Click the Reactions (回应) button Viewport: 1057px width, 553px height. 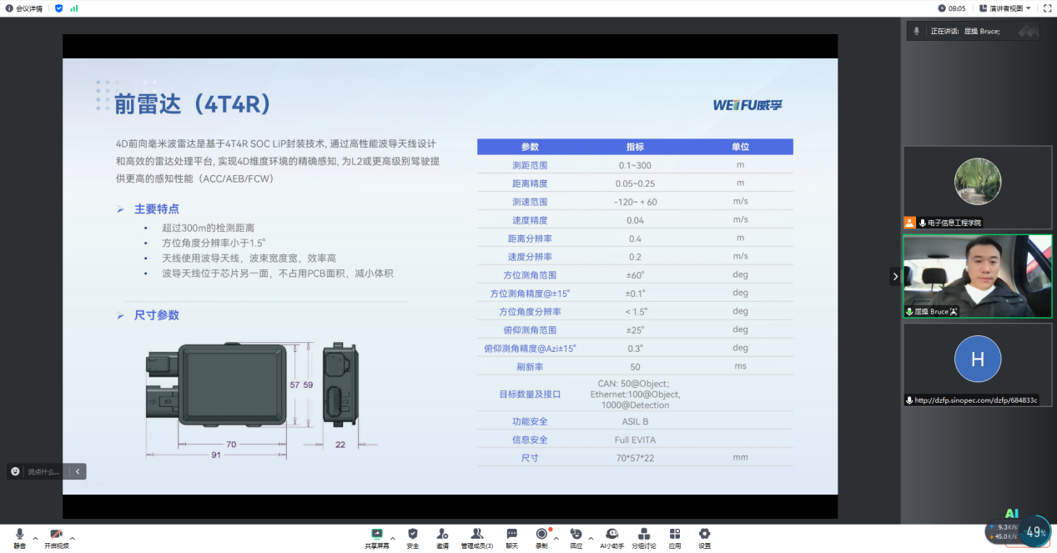tap(576, 535)
